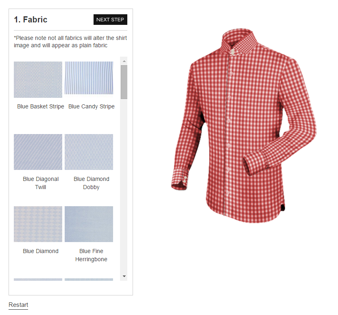Click the "Blue Fine Herringbone" text label
The height and width of the screenshot is (315, 338).
pyautogui.click(x=92, y=255)
